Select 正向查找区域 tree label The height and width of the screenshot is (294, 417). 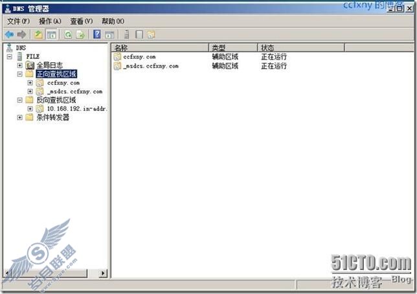click(56, 74)
